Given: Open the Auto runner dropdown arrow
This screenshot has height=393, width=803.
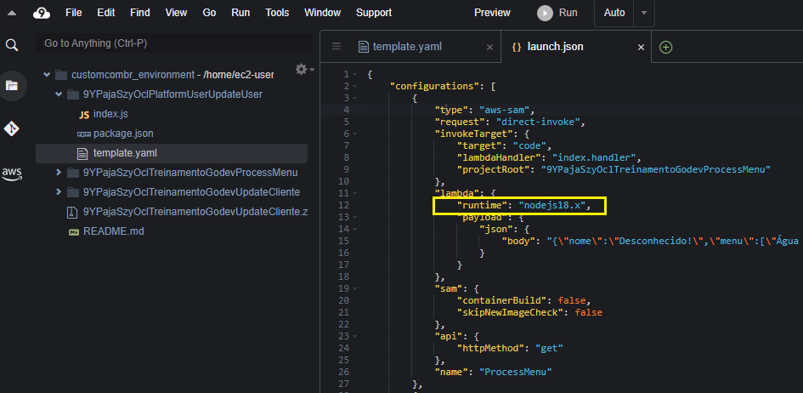Looking at the screenshot, I should (644, 13).
